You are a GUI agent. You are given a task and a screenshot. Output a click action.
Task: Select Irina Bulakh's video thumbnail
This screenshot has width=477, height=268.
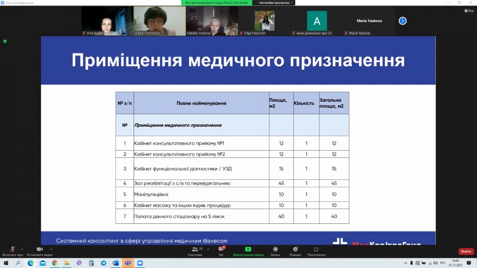107,21
